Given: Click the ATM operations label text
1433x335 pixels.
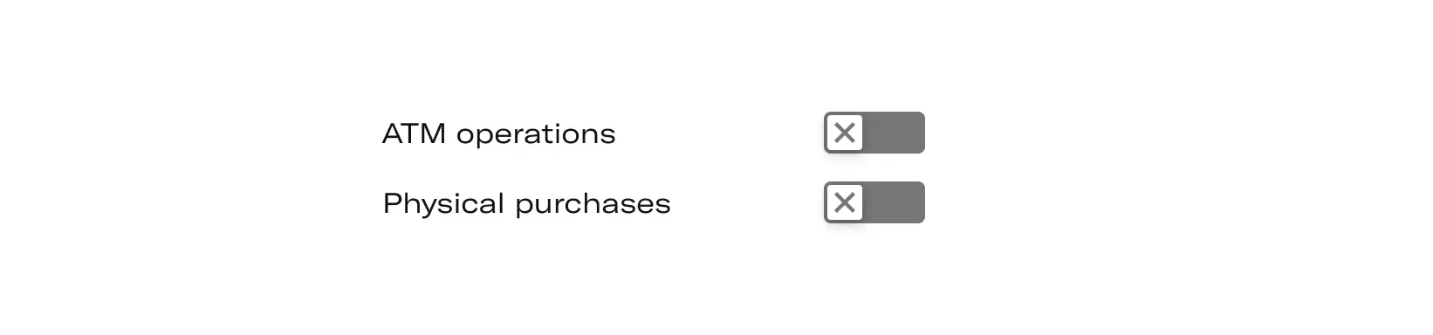Looking at the screenshot, I should [499, 134].
